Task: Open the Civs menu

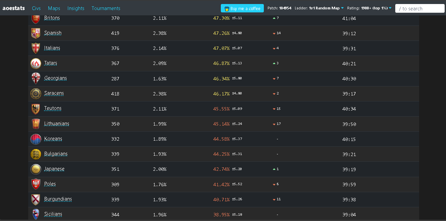Action: click(x=36, y=8)
